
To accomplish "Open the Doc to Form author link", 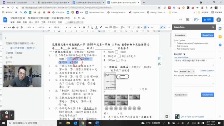I will tap(192, 117).
